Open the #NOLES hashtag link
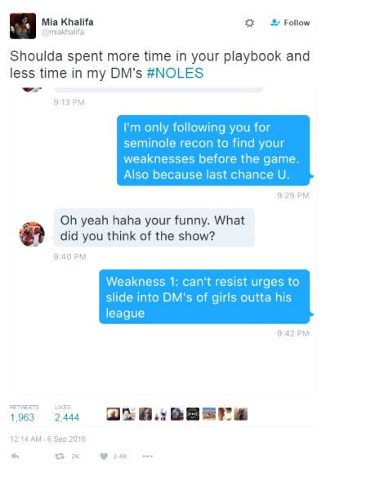The image size is (384, 477). [175, 73]
